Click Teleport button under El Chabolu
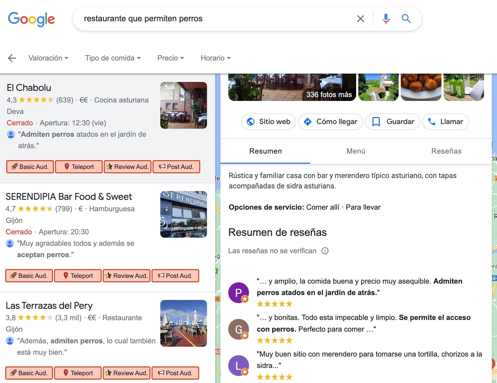Viewport: 497px width, 383px height. pyautogui.click(x=79, y=167)
